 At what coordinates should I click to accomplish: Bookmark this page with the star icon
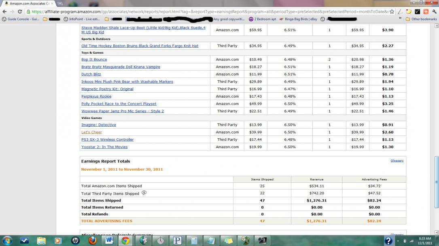[x=392, y=12]
